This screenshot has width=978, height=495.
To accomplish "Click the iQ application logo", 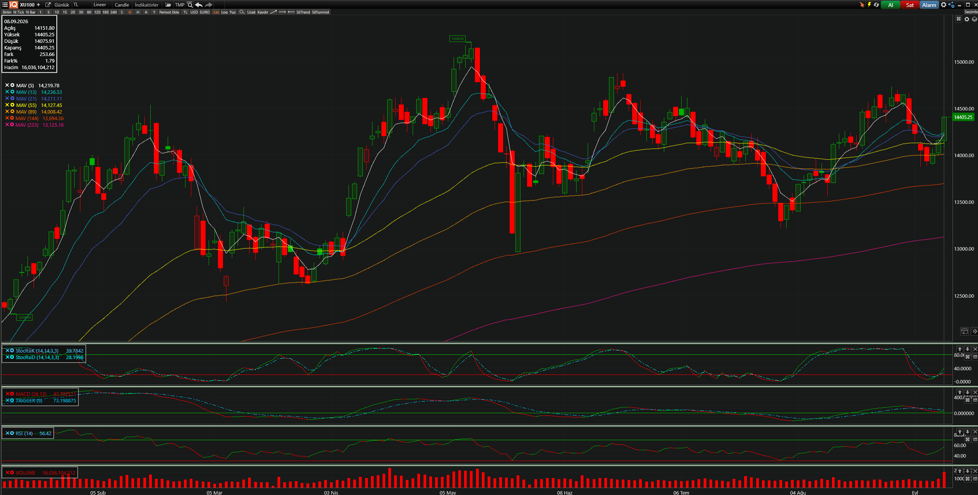I will (14, 5).
